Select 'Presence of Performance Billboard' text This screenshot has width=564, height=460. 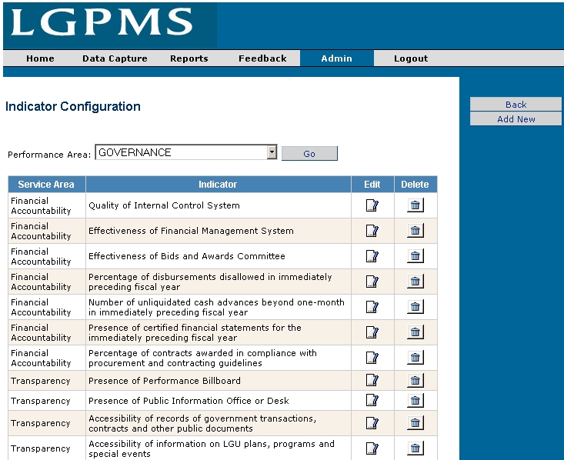tap(165, 381)
